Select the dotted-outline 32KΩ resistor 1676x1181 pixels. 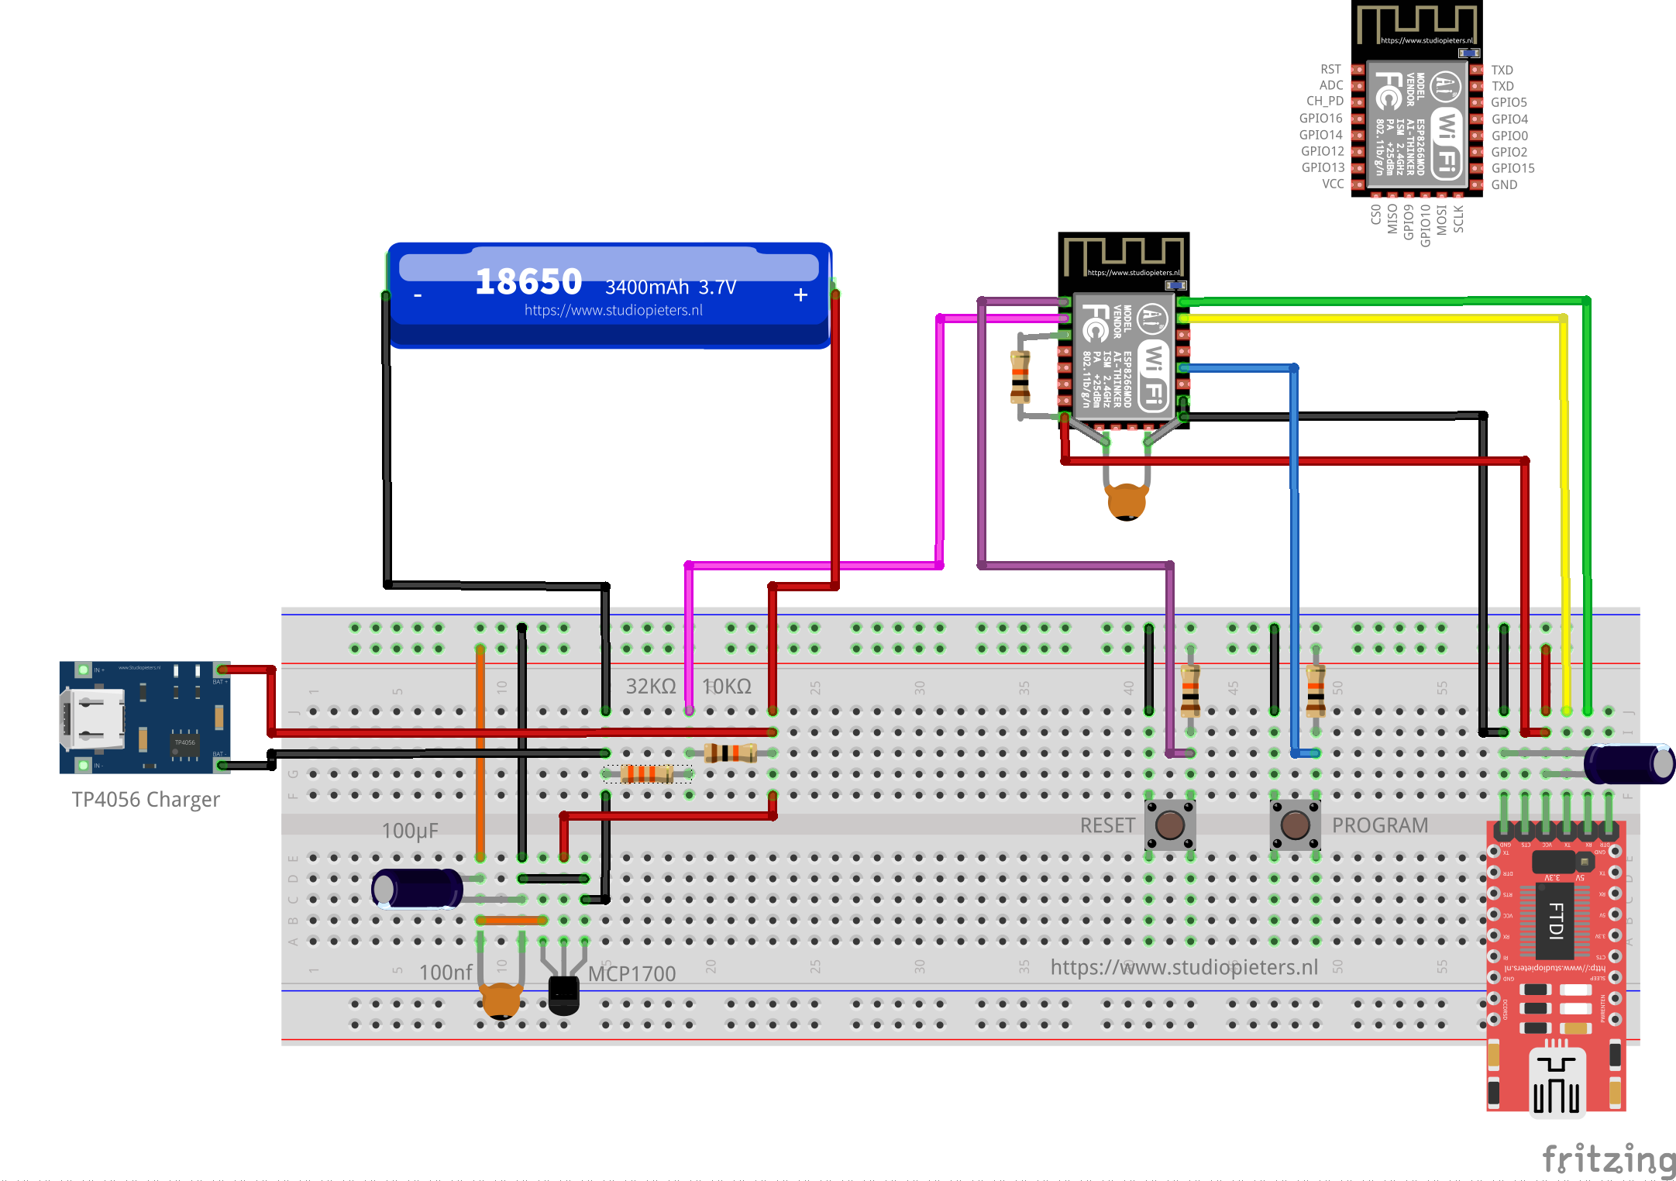(x=647, y=773)
